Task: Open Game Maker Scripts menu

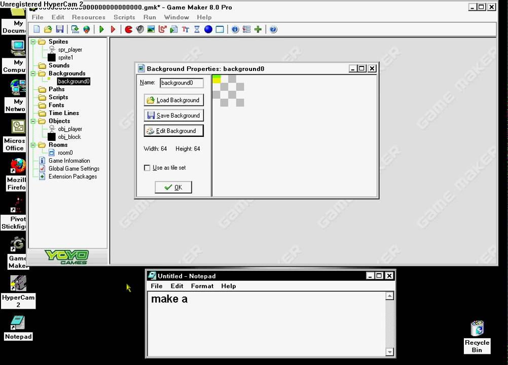Action: 124,17
